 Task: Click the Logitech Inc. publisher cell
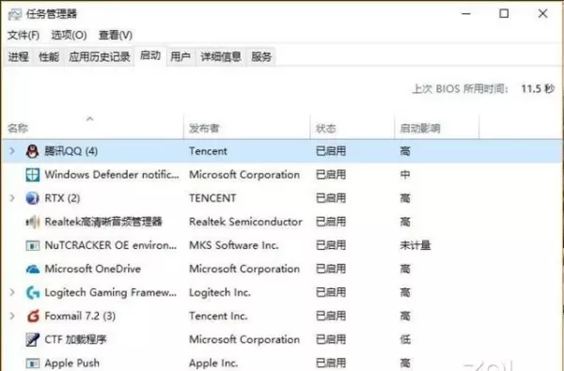[x=220, y=292]
